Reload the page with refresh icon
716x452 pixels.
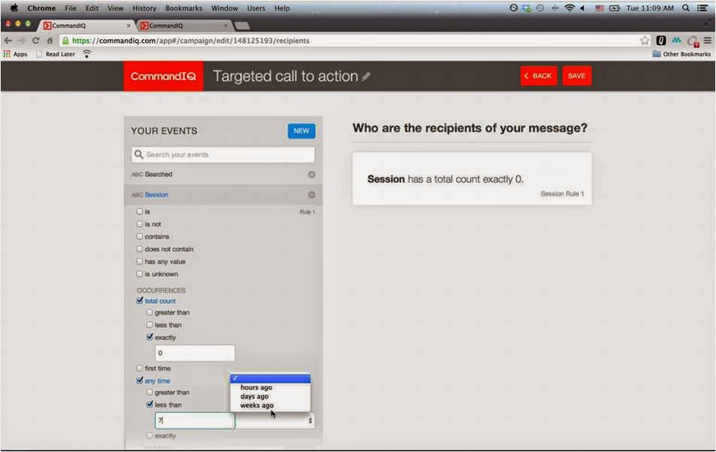35,41
